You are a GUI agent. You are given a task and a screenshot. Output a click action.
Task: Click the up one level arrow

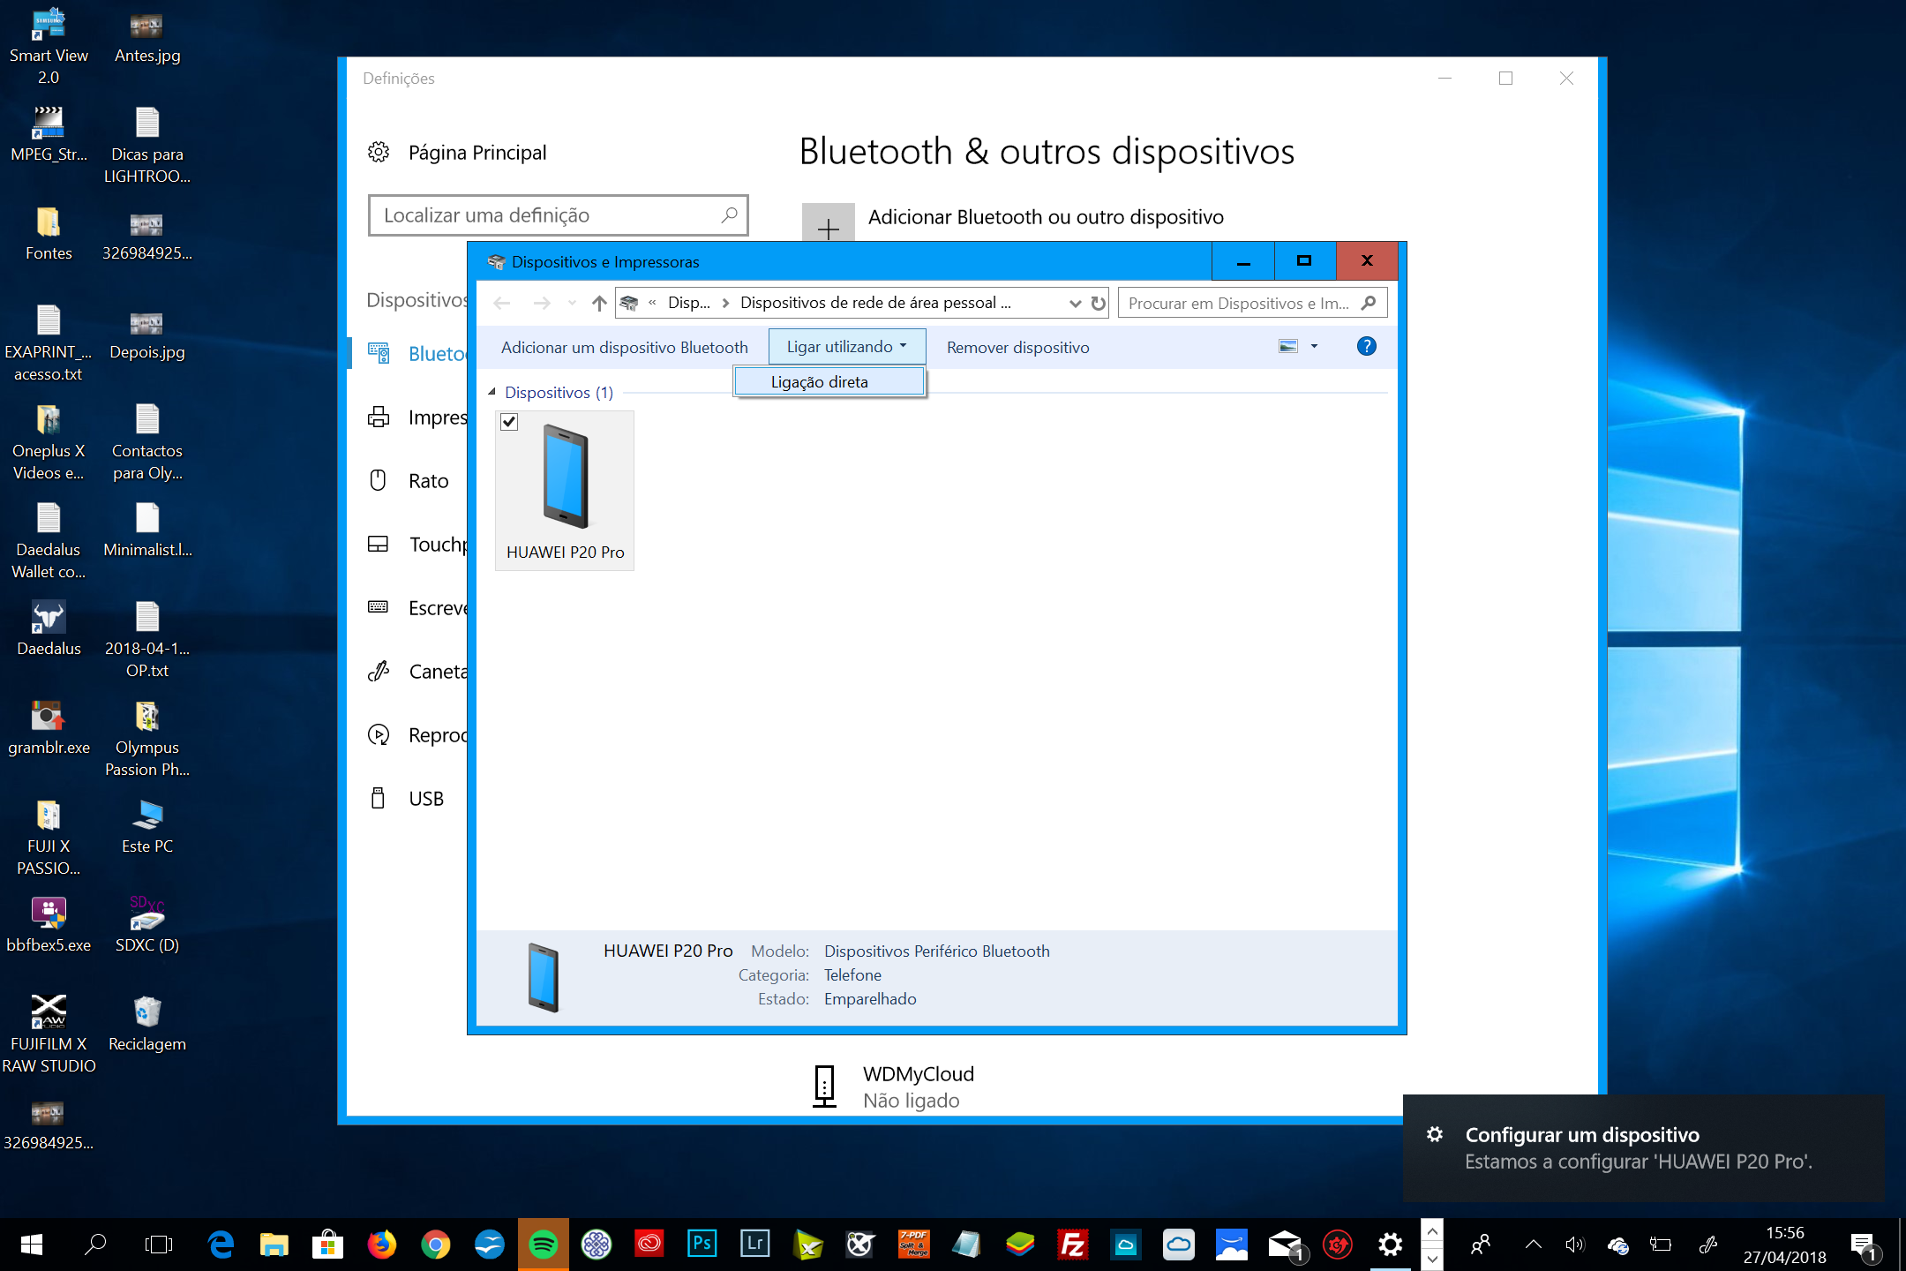[x=599, y=303]
